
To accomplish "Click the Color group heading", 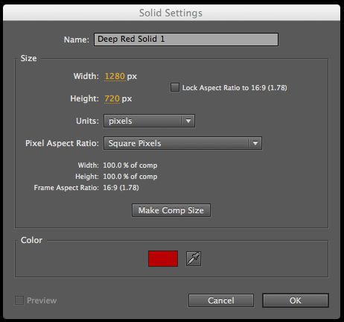I will coord(31,240).
